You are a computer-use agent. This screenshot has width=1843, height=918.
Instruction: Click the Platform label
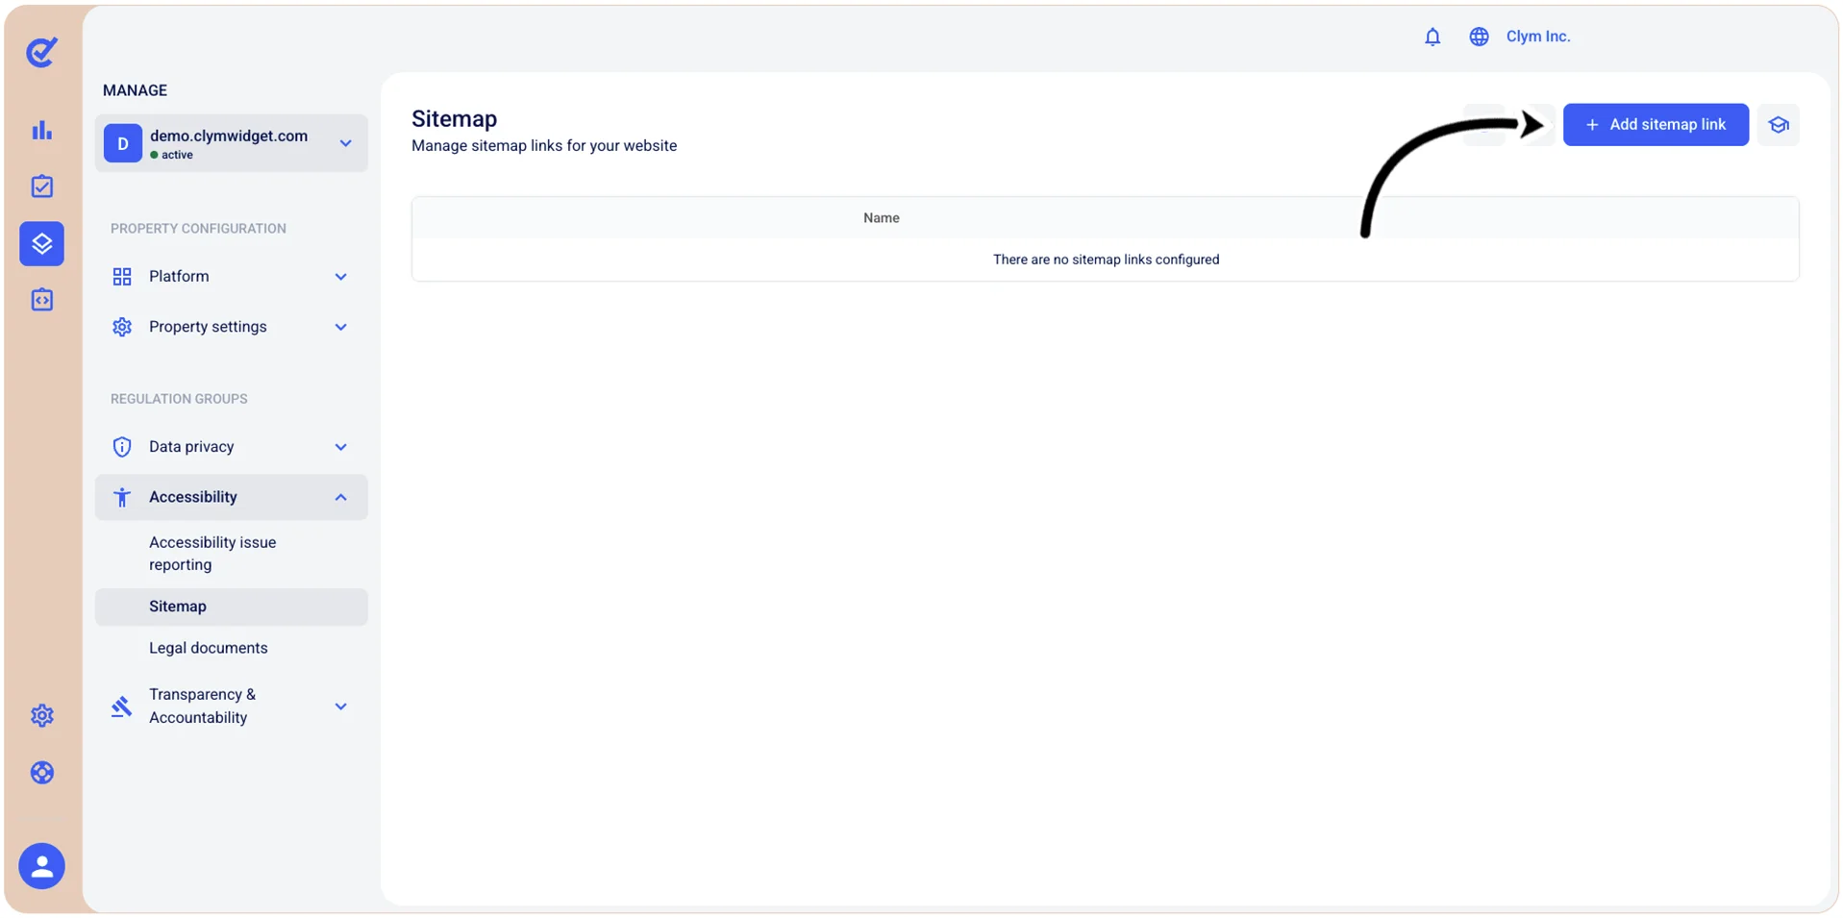point(179,277)
